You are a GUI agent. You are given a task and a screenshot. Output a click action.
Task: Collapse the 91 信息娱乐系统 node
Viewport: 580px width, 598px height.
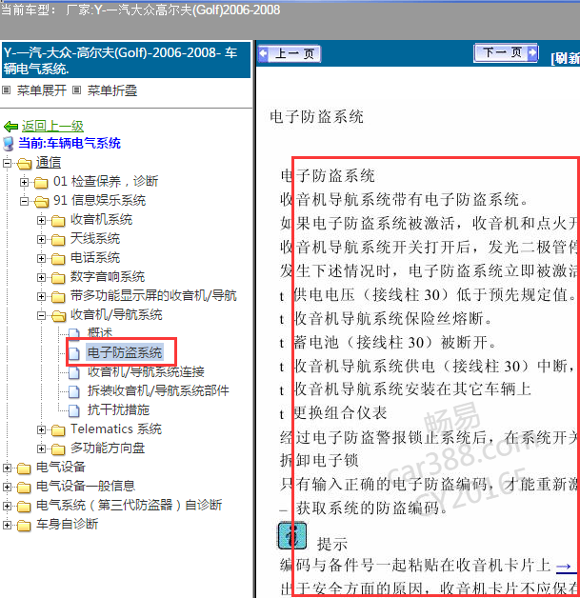24,201
